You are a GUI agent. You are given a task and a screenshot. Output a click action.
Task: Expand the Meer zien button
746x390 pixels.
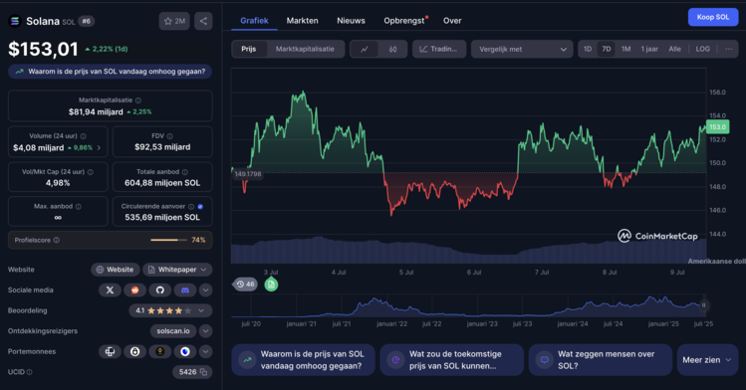(707, 360)
